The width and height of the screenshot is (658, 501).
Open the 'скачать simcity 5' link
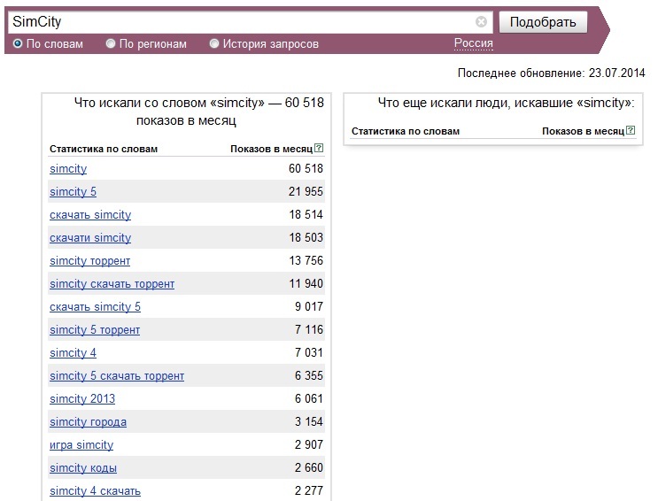click(x=95, y=307)
